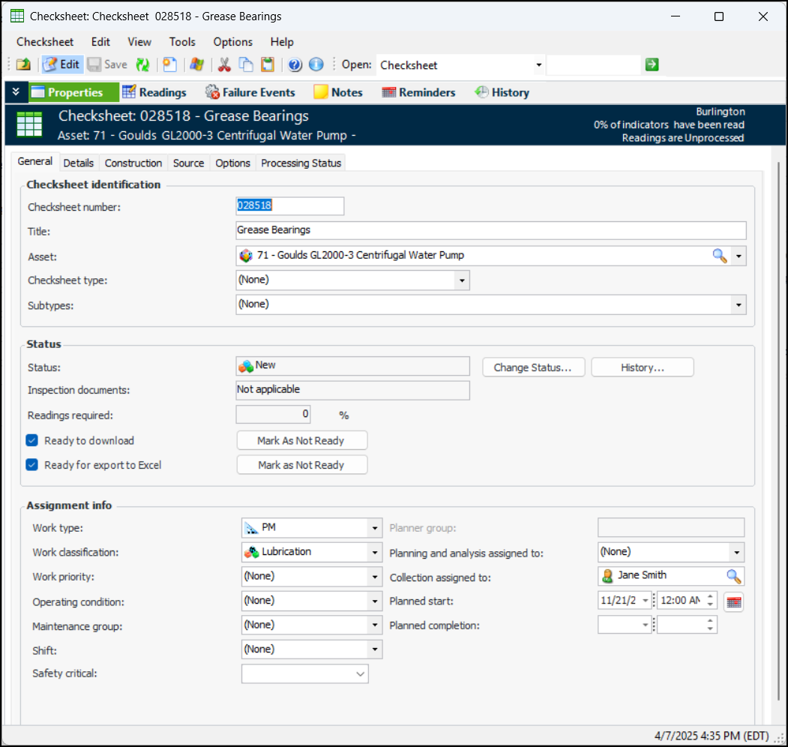This screenshot has height=747, width=788.
Task: Toggle Ready for export to Excel checkbox
Action: tap(32, 465)
